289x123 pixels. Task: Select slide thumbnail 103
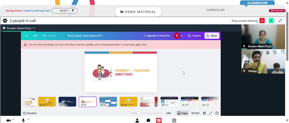[210, 102]
